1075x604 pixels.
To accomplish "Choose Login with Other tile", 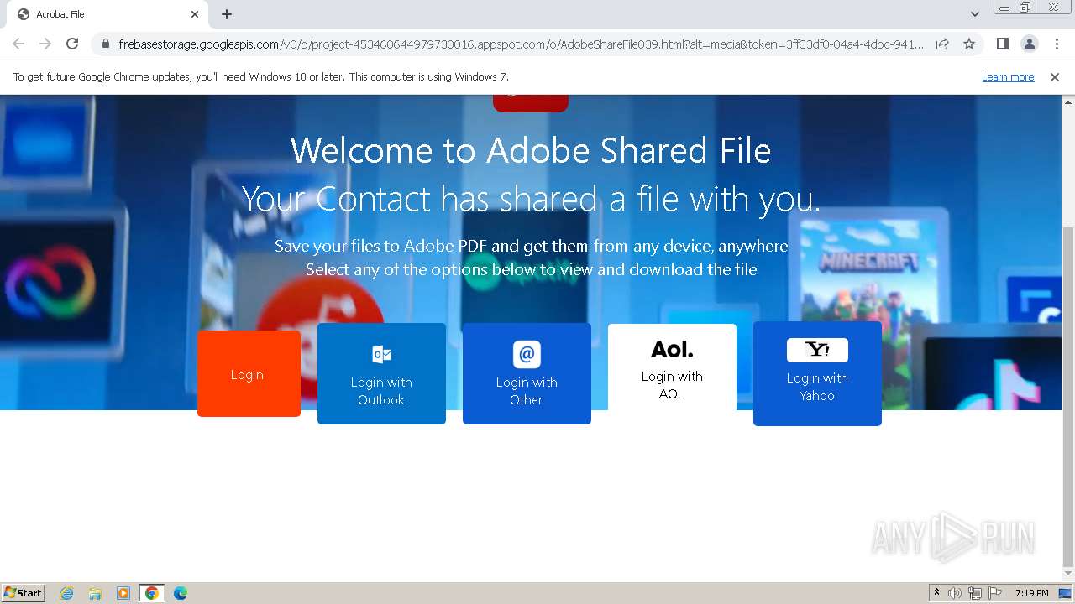I will (527, 373).
